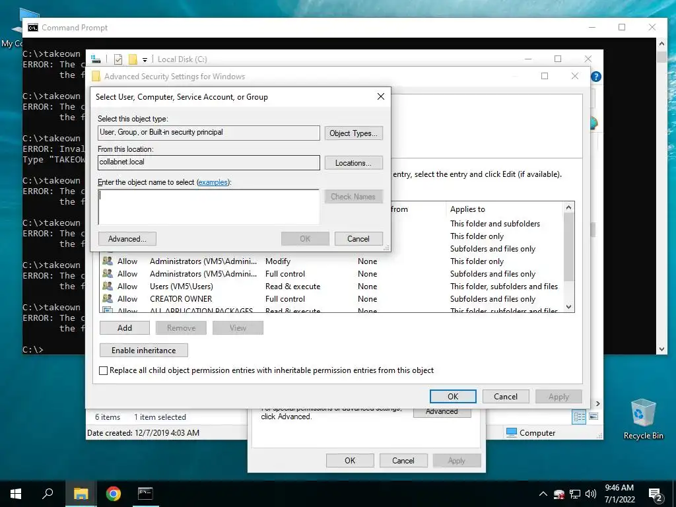This screenshot has height=507, width=676.
Task: Click File Explorer taskbar icon
Action: coord(81,494)
